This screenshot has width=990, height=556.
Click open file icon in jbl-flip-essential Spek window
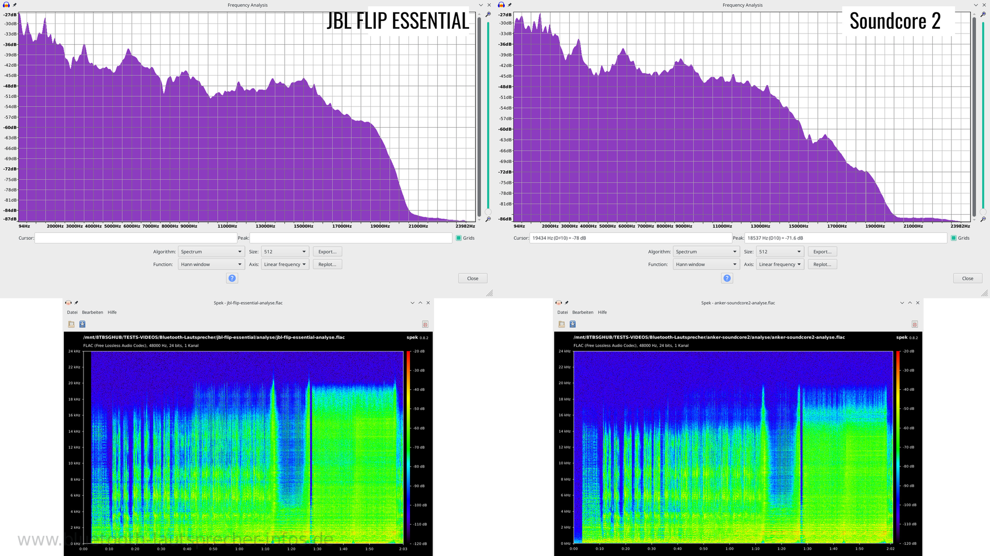[x=71, y=324]
